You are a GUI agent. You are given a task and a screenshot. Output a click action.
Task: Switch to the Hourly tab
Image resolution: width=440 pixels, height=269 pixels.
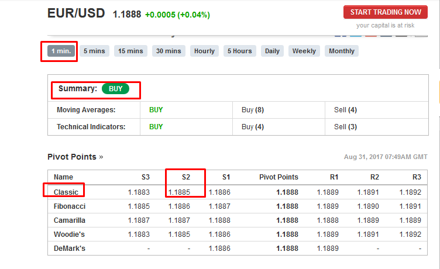[204, 51]
